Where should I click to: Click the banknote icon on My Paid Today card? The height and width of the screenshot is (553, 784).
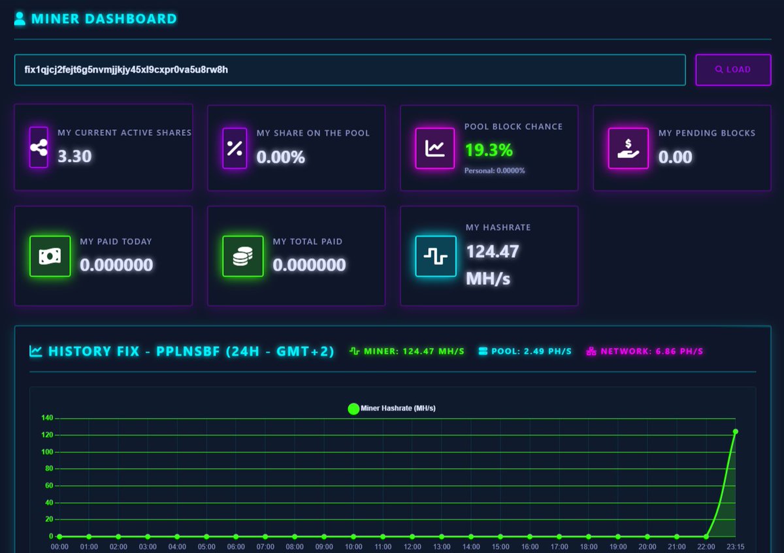tap(50, 256)
